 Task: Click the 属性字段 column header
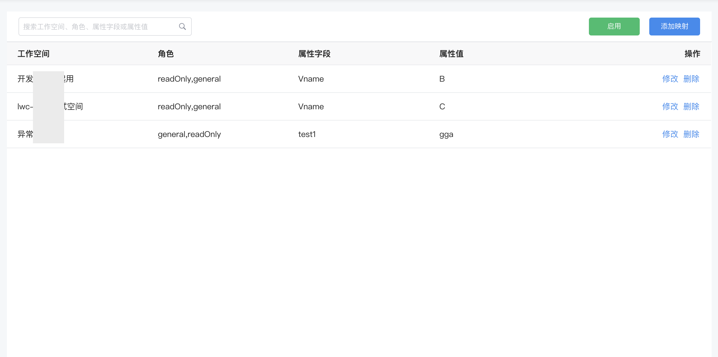pos(314,54)
